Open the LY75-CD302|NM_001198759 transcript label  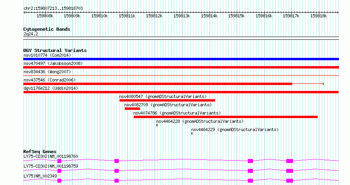pyautogui.click(x=51, y=166)
